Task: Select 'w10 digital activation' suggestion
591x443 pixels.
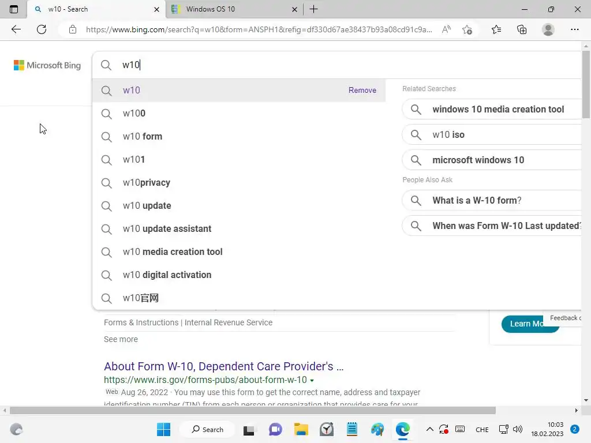Action: (x=239, y=275)
